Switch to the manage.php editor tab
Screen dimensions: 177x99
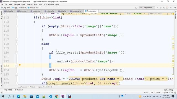pyautogui.click(x=76, y=11)
